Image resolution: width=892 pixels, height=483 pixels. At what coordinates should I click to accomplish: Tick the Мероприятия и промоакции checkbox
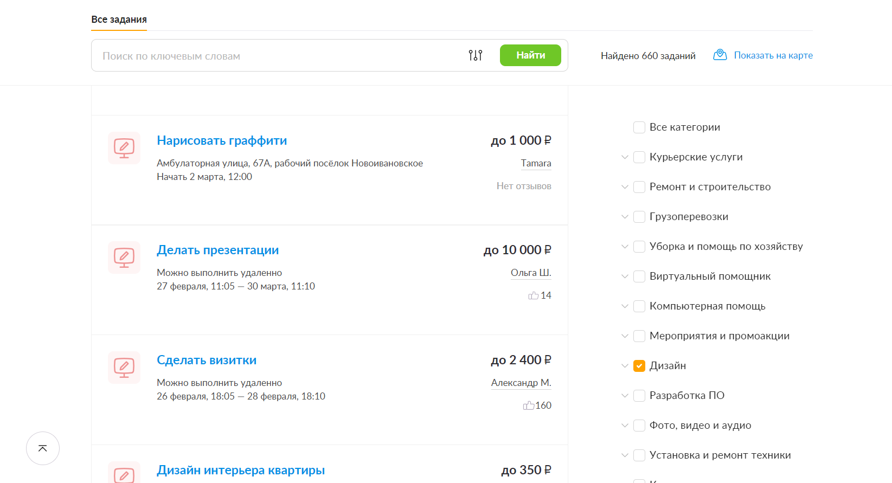[639, 336]
